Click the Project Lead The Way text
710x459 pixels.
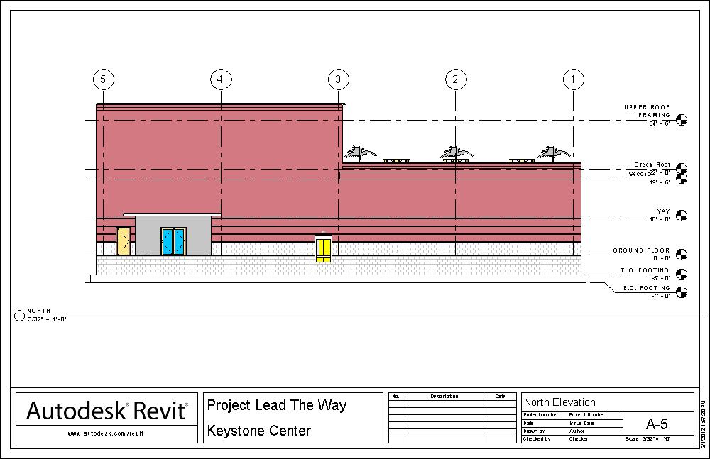[277, 406]
